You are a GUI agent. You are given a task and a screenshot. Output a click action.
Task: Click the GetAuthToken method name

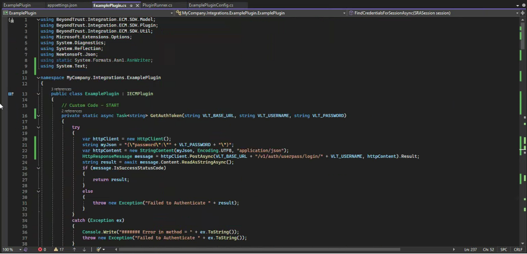(x=166, y=116)
